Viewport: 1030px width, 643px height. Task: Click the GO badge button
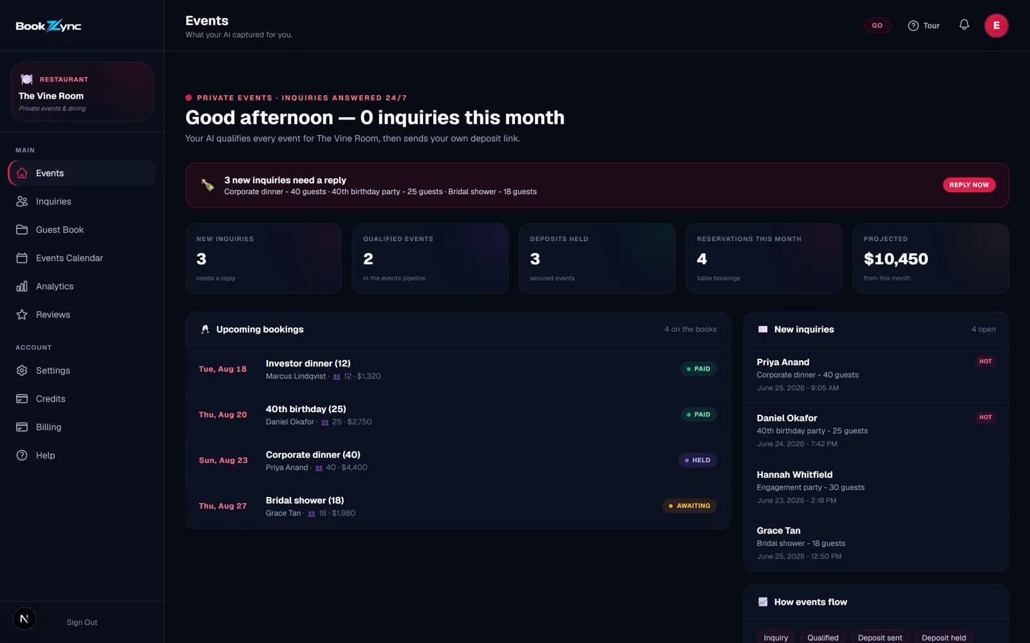coord(877,26)
